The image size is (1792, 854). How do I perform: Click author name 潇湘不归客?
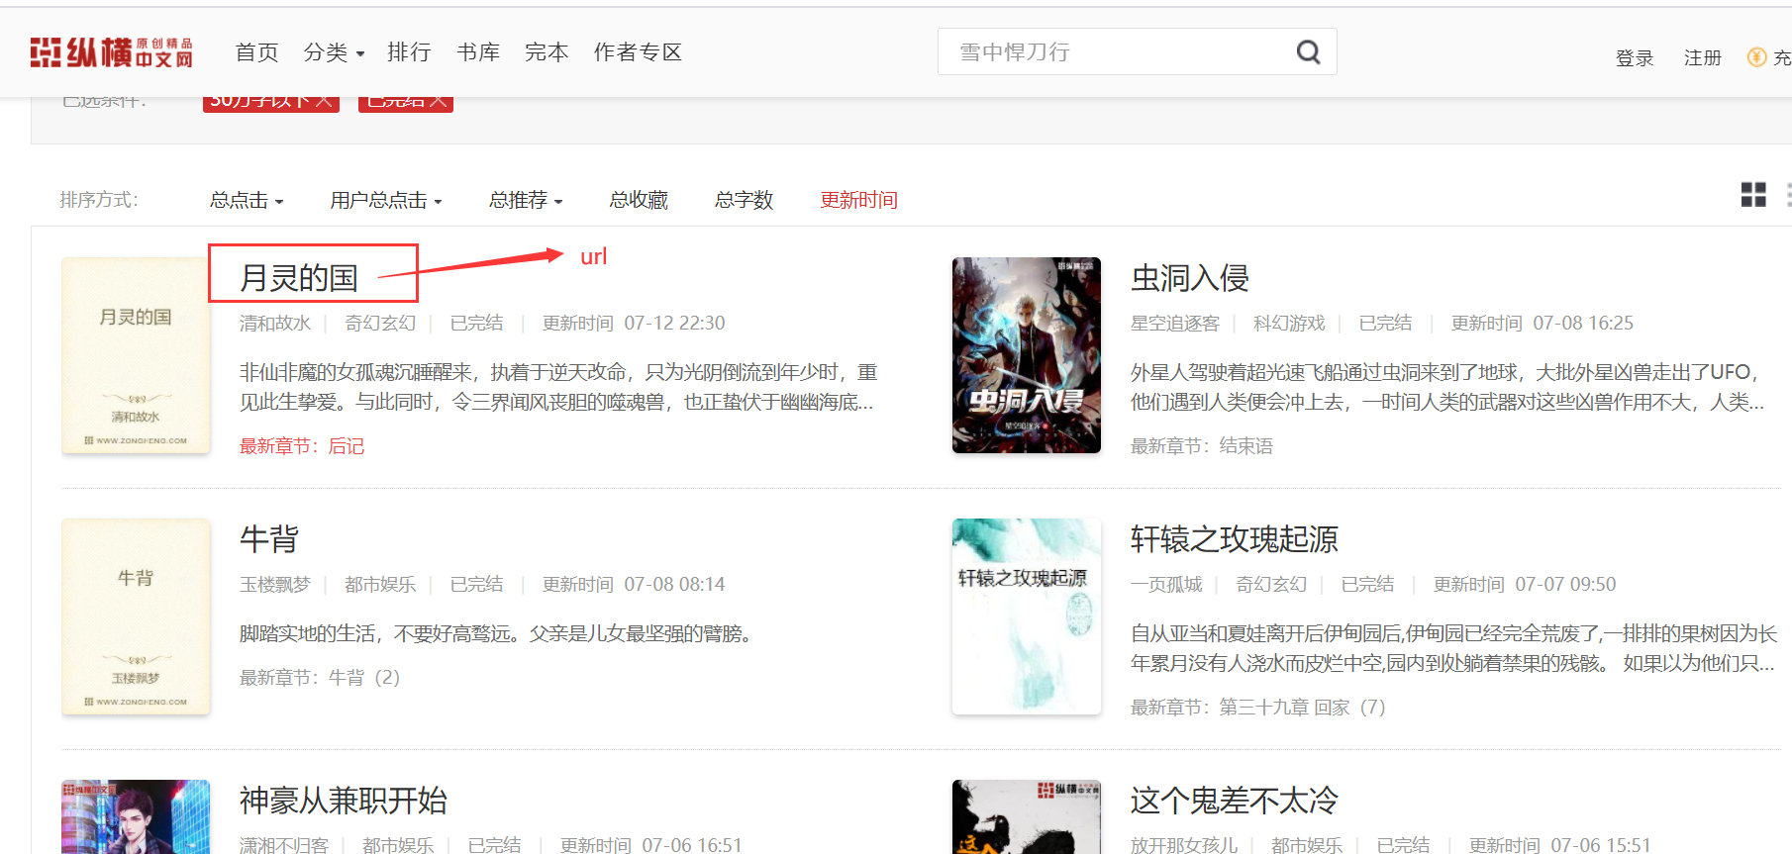coord(284,845)
